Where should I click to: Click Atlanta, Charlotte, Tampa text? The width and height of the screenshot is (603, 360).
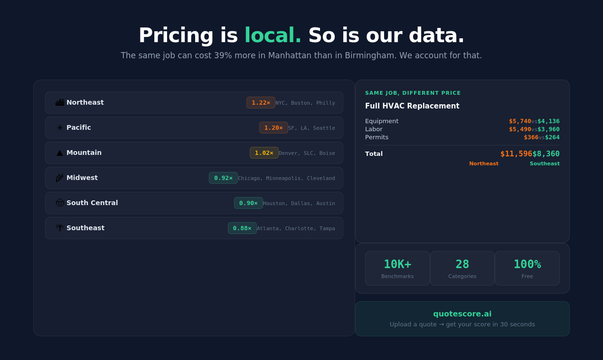coord(296,228)
